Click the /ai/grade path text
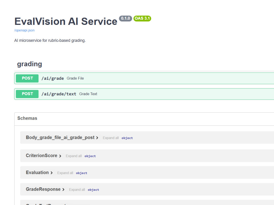Viewport: 274px width, 205px height. 53,78
